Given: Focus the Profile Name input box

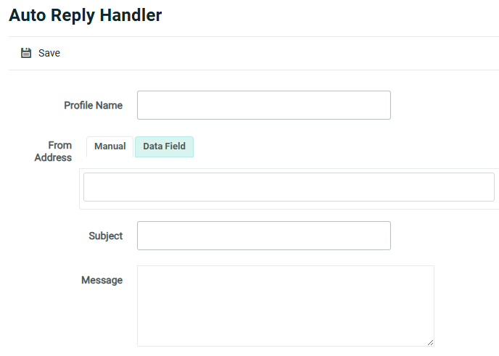Looking at the screenshot, I should click(x=263, y=105).
